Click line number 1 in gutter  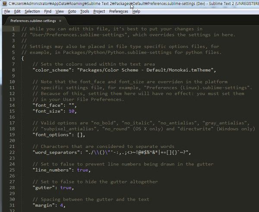[x=13, y=29]
